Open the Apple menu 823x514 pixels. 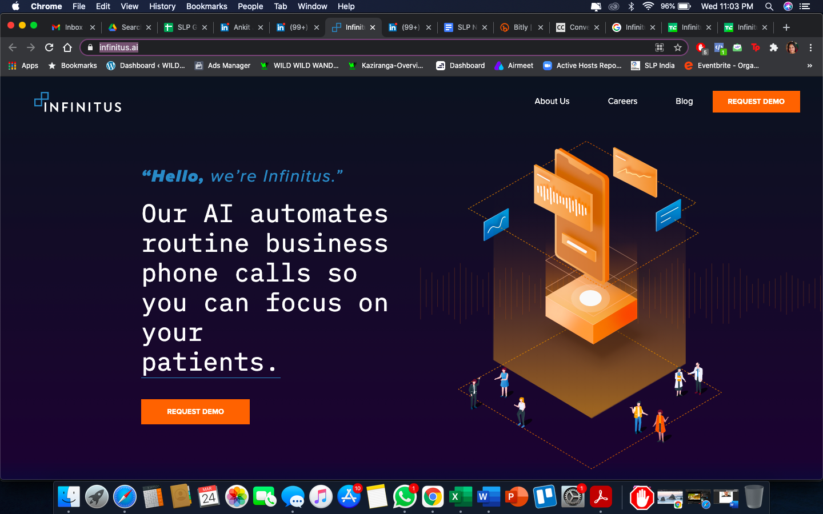15,6
